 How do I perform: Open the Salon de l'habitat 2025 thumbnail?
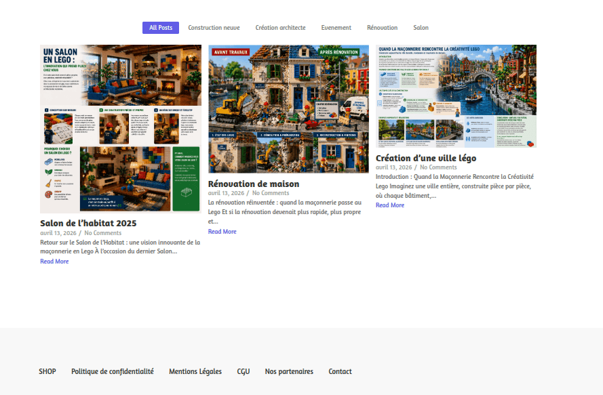(121, 129)
